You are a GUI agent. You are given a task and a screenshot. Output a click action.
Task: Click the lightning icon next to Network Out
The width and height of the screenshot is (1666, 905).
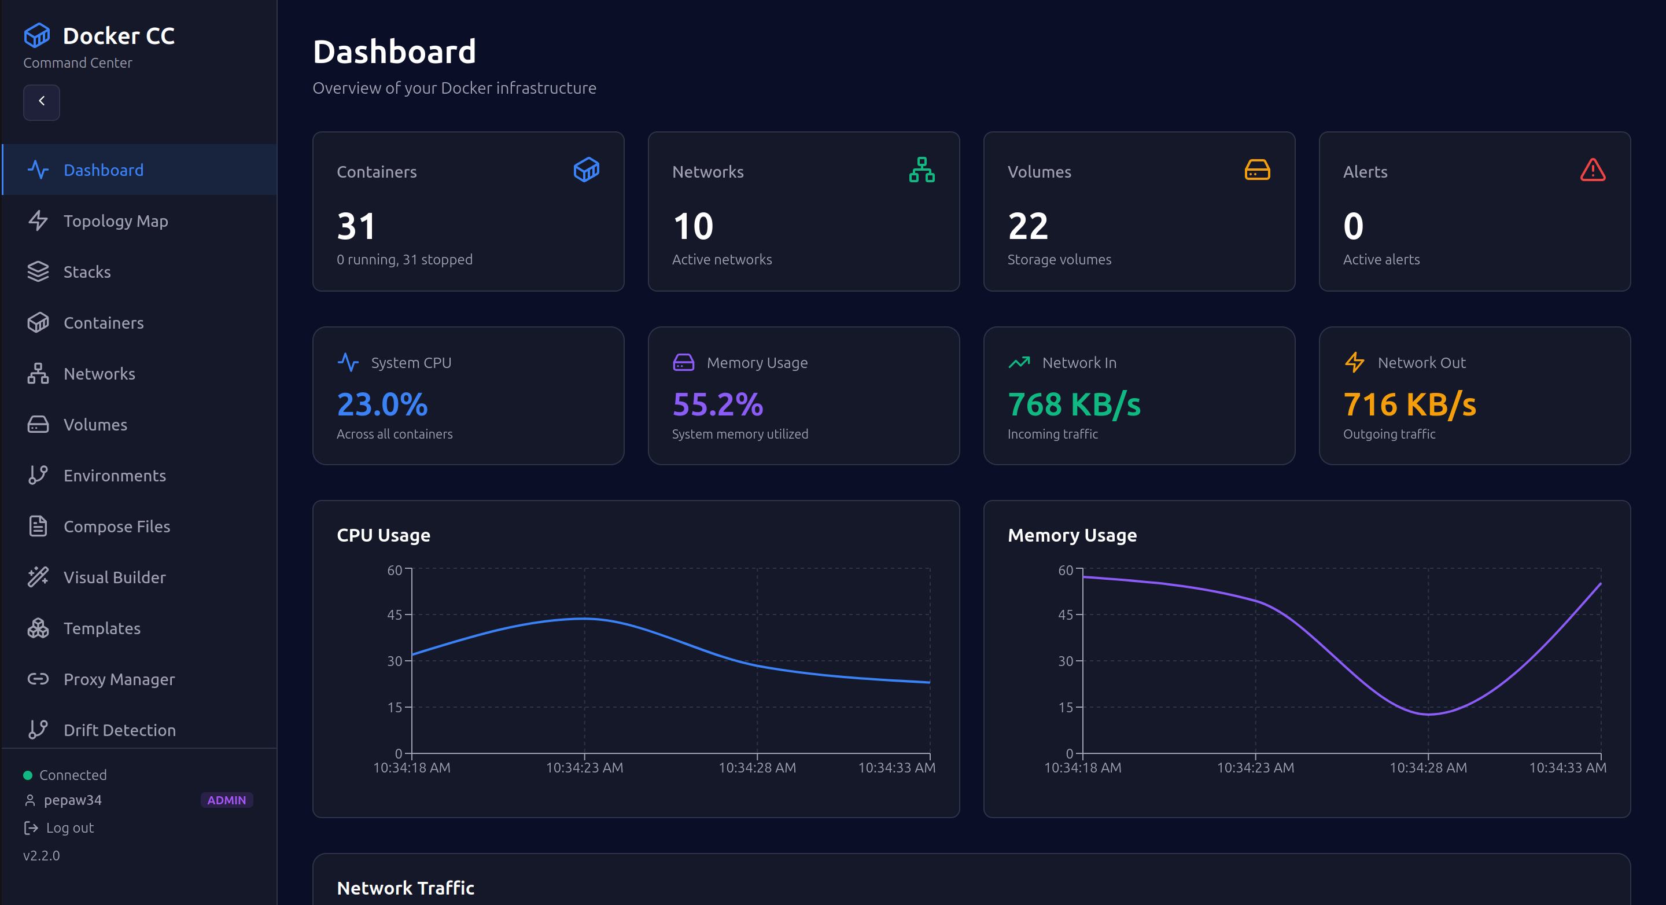(1354, 362)
